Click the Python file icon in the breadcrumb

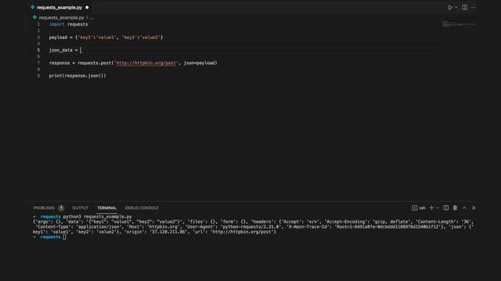(x=34, y=17)
